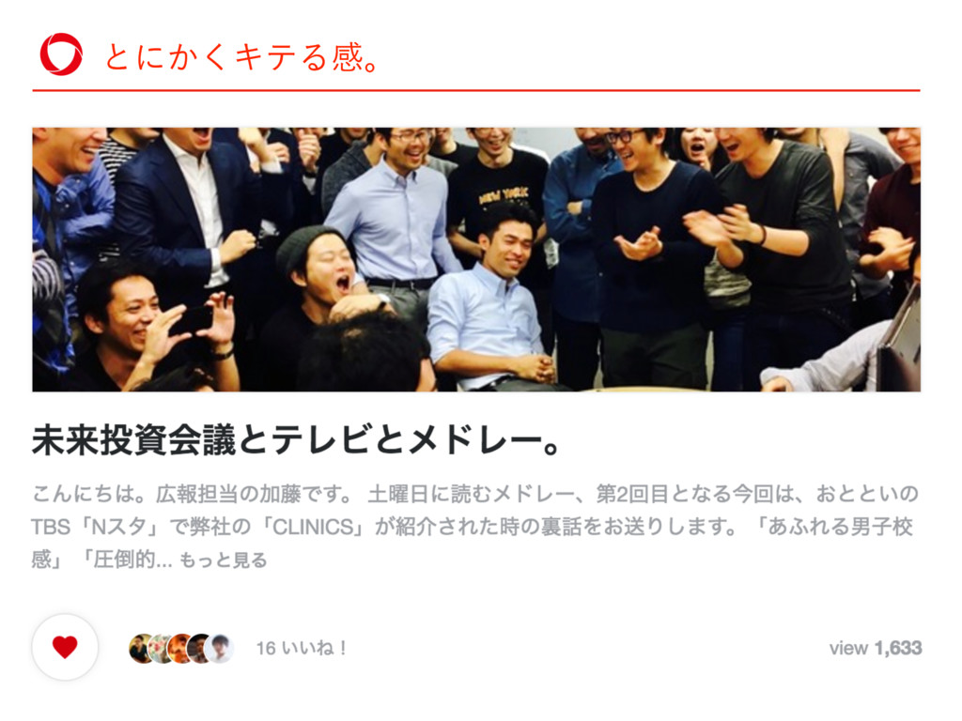Click the NEW YORK t-shirt in the photo

coord(498,190)
